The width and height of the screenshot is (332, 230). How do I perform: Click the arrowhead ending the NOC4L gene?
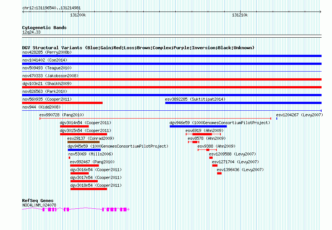[128, 209]
